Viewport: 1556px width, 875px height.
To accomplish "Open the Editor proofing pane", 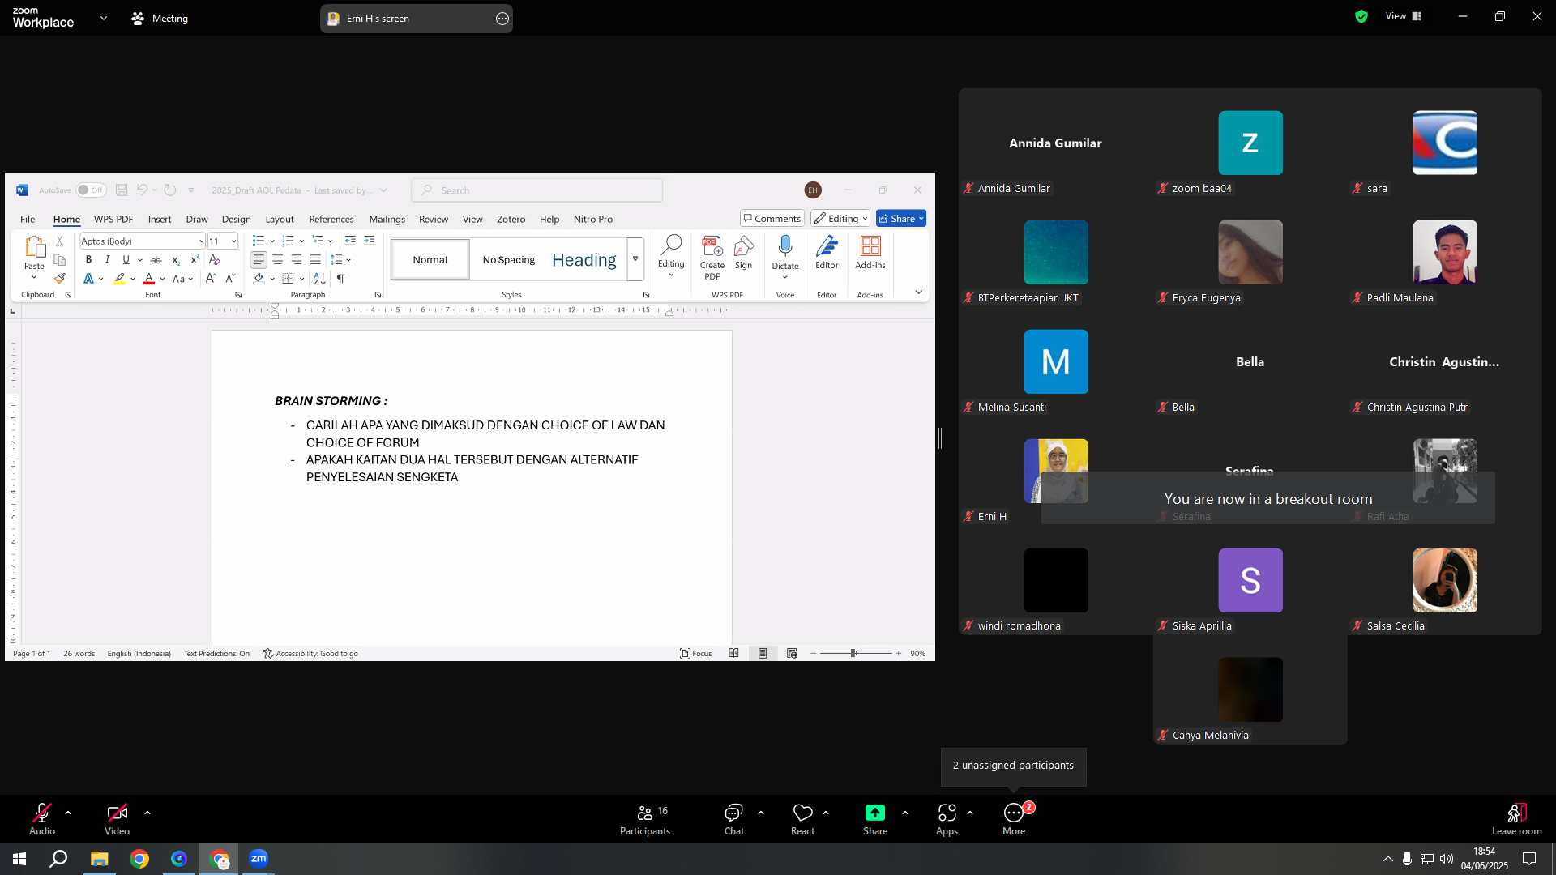I will 827,253.
